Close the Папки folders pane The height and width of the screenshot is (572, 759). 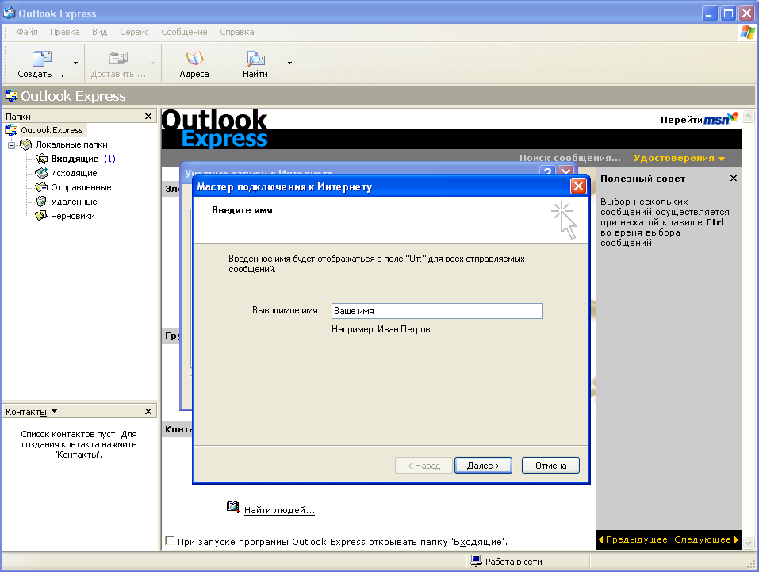point(148,117)
